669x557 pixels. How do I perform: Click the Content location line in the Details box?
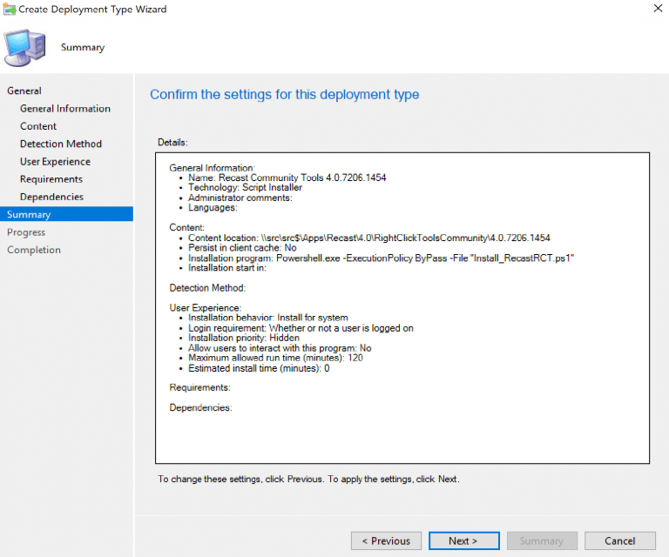pos(369,238)
